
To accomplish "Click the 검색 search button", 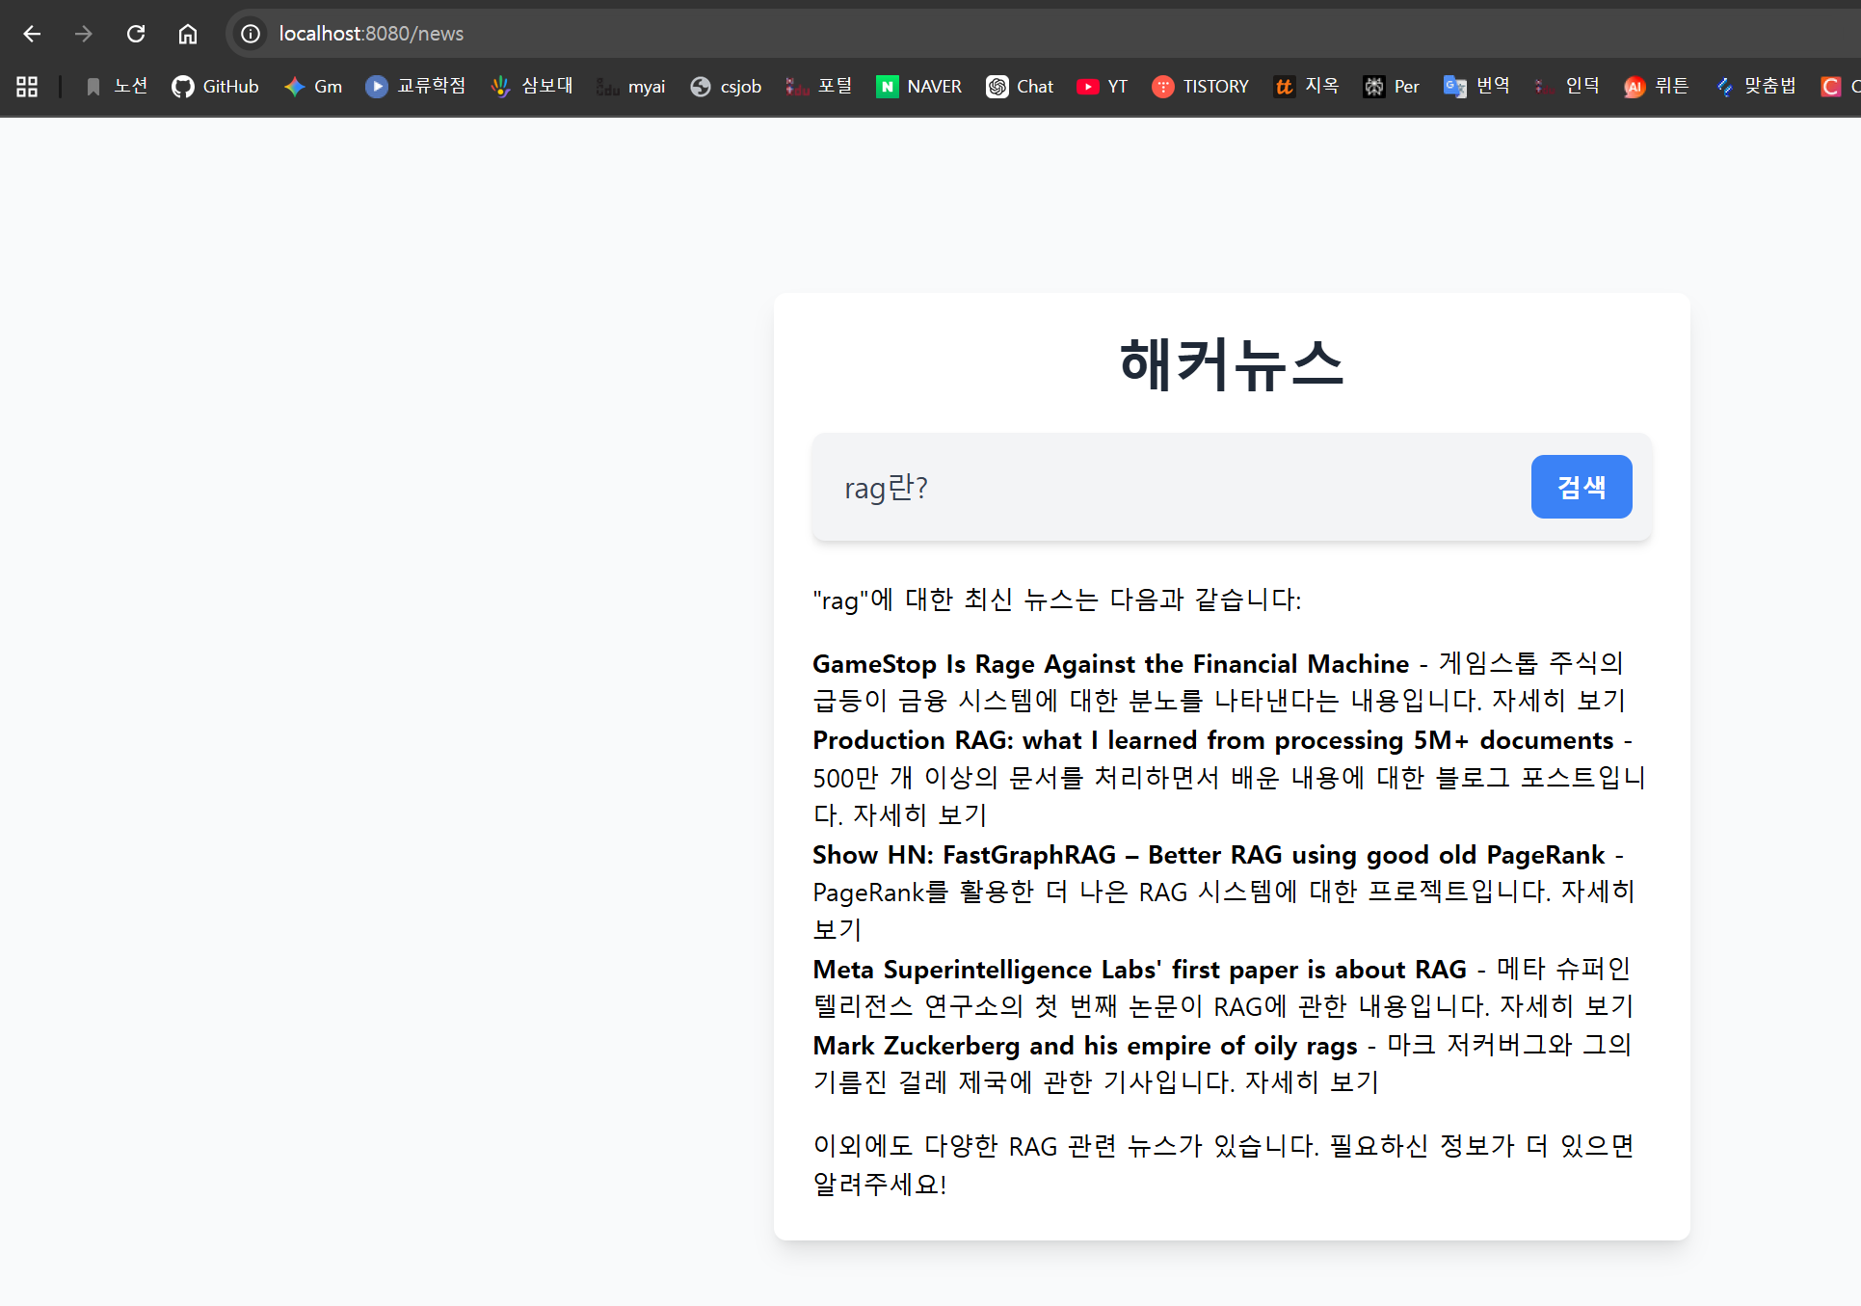I will click(1582, 487).
